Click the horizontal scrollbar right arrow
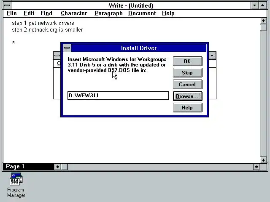The width and height of the screenshot is (270, 202). (256, 167)
